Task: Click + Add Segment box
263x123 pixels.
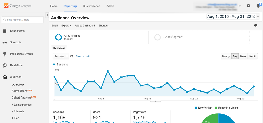Action: point(200,37)
